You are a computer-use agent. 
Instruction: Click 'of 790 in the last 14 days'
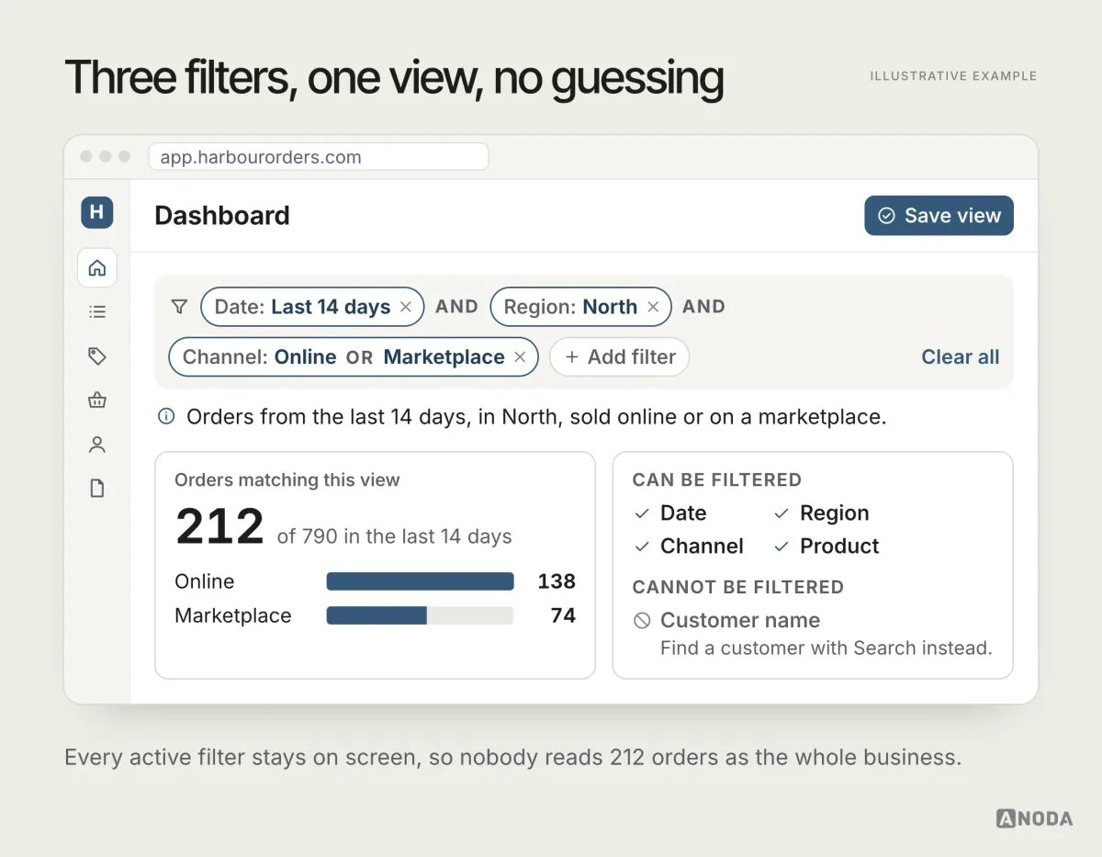(x=395, y=536)
